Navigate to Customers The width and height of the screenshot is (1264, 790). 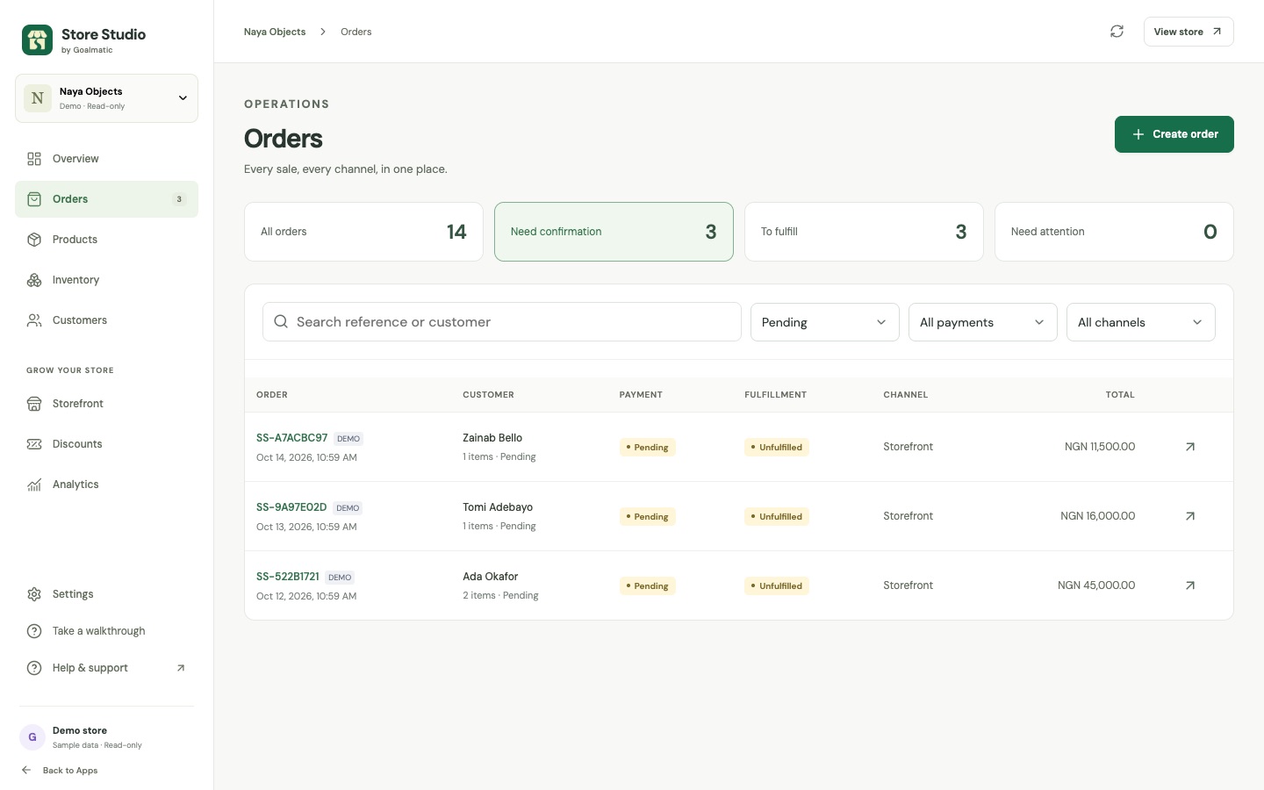pos(106,320)
